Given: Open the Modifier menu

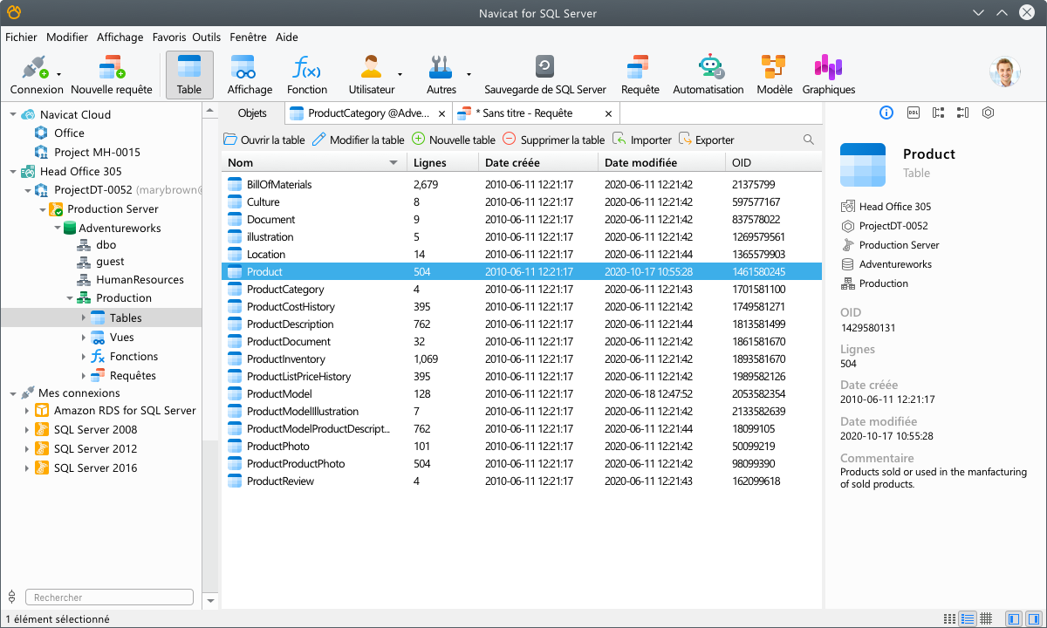Looking at the screenshot, I should (67, 38).
